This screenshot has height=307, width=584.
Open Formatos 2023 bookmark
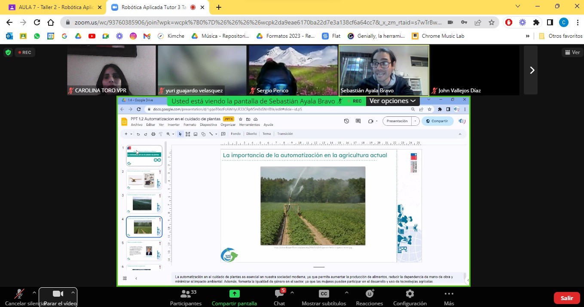click(x=286, y=36)
